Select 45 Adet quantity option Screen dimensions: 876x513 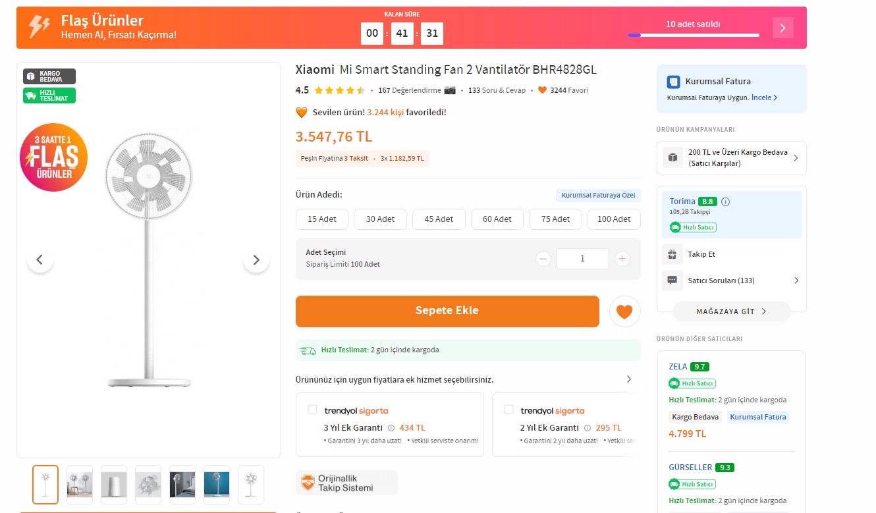[439, 219]
